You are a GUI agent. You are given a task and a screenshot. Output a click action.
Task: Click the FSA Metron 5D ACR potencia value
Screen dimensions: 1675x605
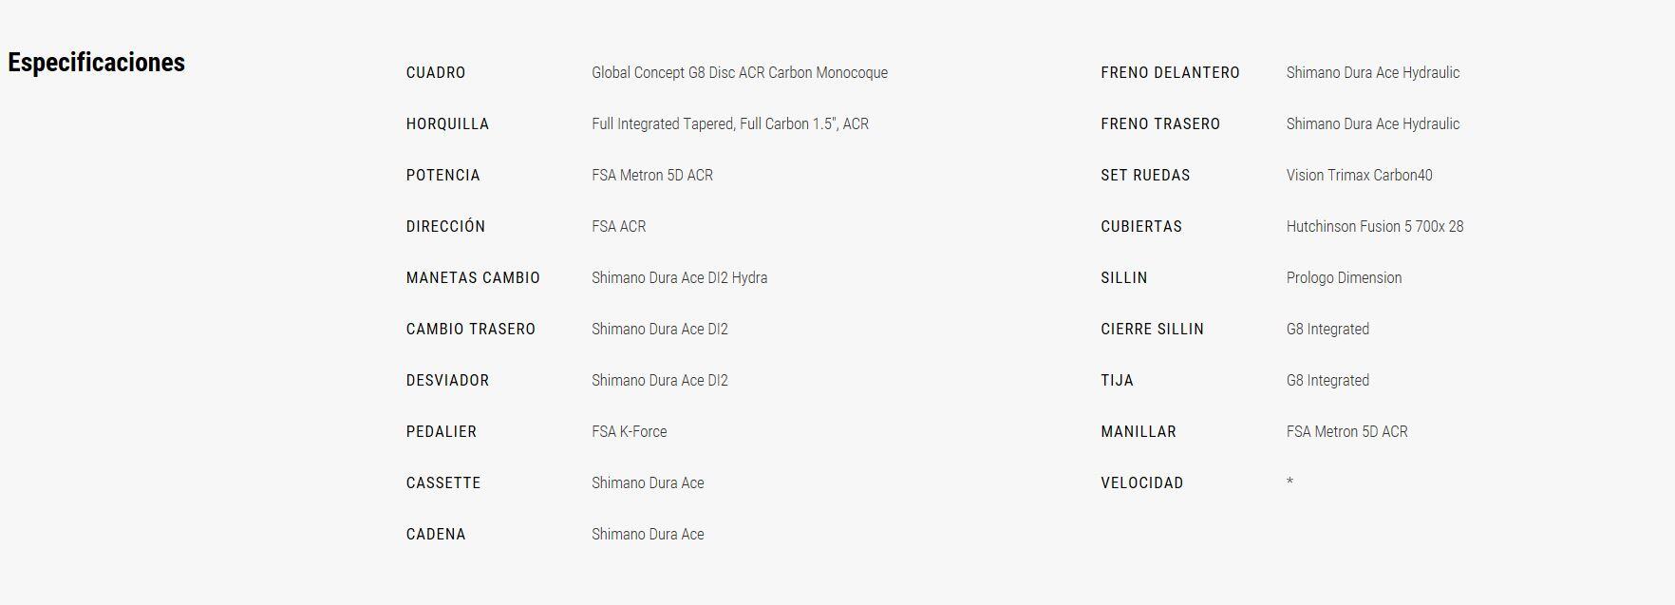[x=652, y=176]
